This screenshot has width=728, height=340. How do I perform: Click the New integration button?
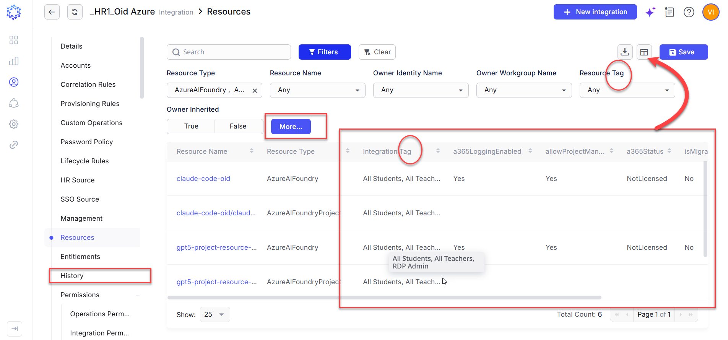[x=595, y=12]
